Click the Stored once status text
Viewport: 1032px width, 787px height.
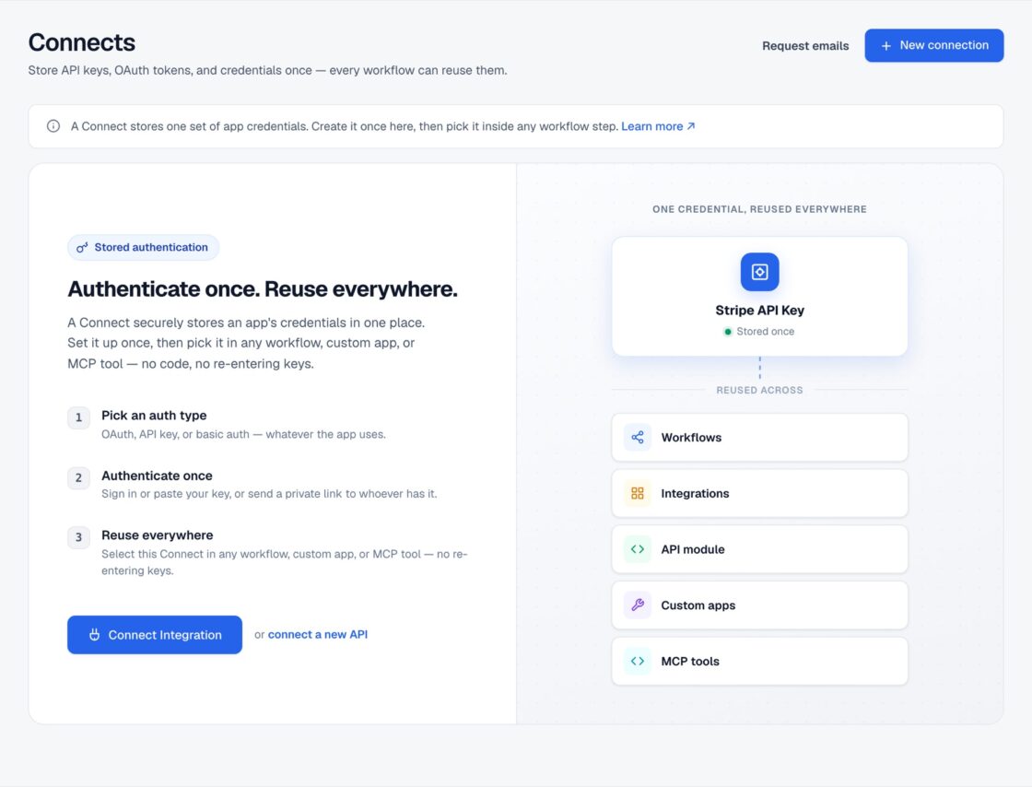pyautogui.click(x=765, y=332)
